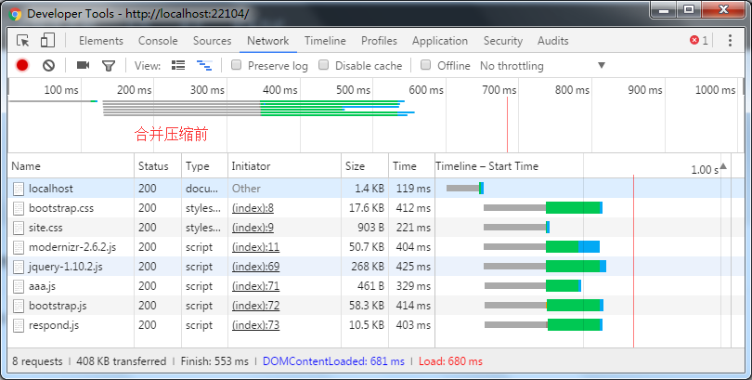Viewport: 752px width, 380px height.
Task: Open the Sources tab
Action: [x=212, y=41]
